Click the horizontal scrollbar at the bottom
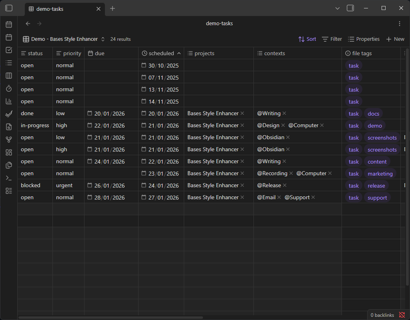 111,318
